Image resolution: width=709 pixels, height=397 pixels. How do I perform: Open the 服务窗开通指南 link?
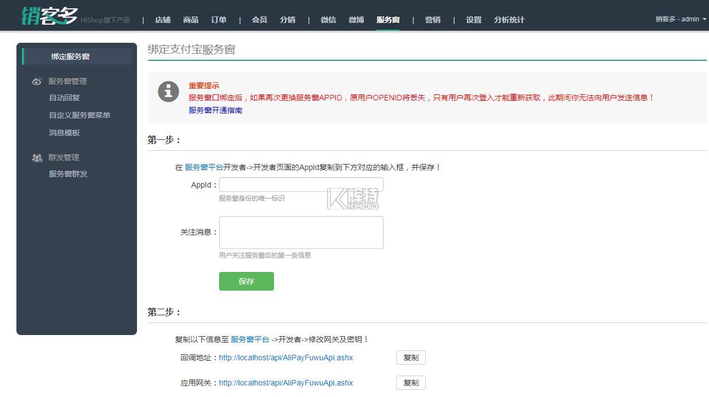click(215, 110)
